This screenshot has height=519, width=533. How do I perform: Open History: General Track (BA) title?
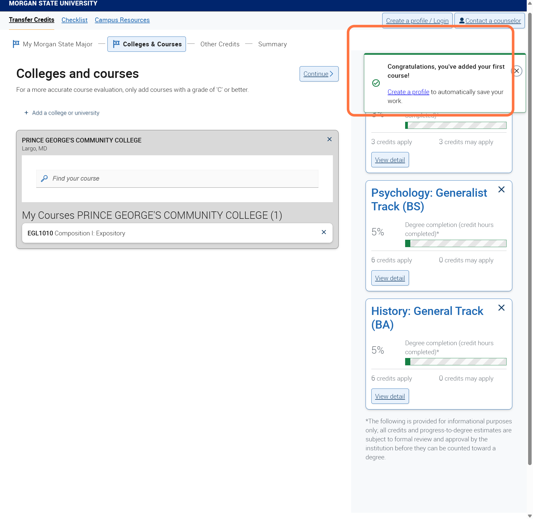pos(427,318)
